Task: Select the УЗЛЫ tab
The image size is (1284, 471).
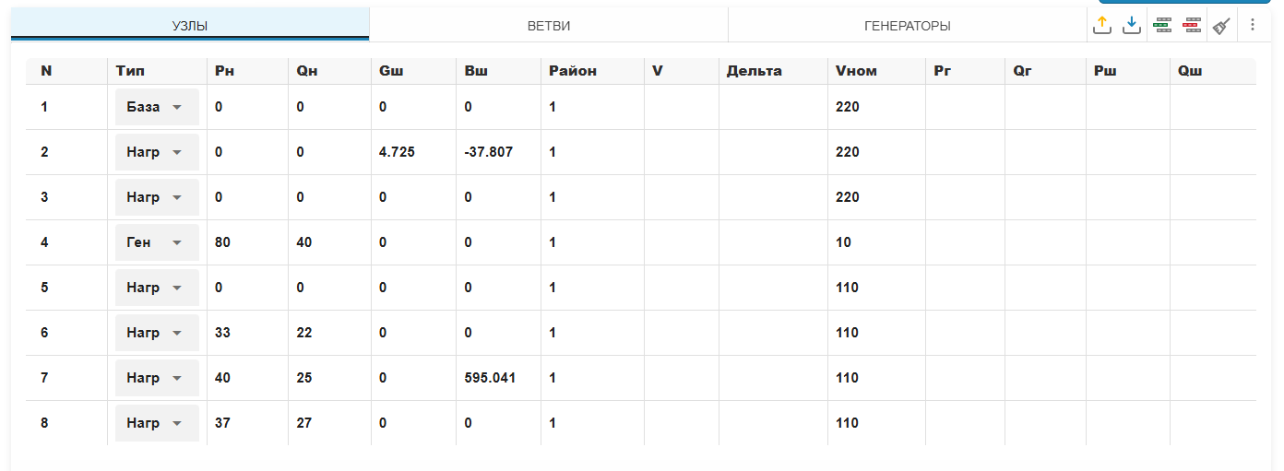Action: (190, 26)
